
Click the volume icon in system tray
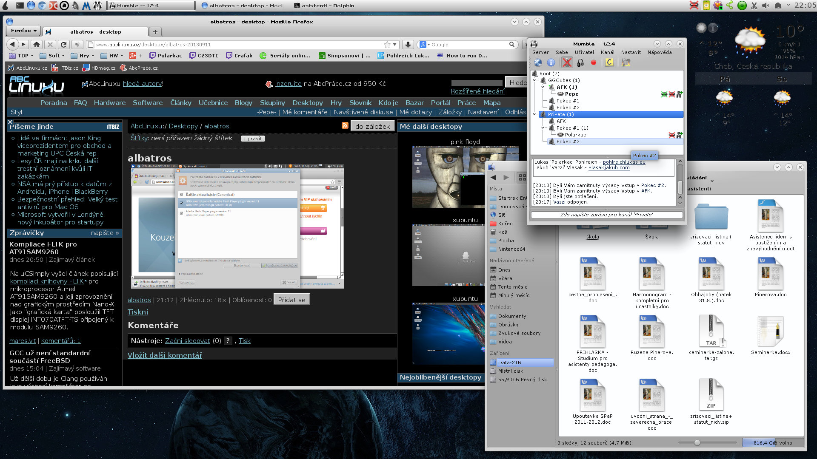[x=766, y=6]
